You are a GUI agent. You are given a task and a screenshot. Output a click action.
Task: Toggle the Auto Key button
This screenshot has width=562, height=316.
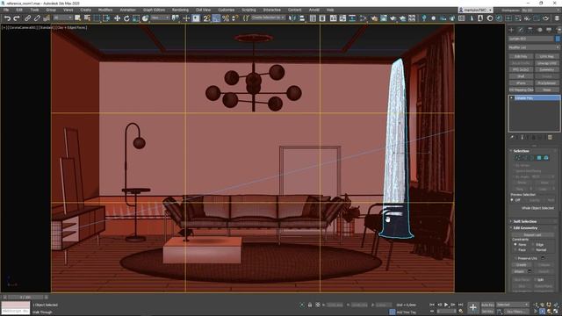pyautogui.click(x=487, y=305)
